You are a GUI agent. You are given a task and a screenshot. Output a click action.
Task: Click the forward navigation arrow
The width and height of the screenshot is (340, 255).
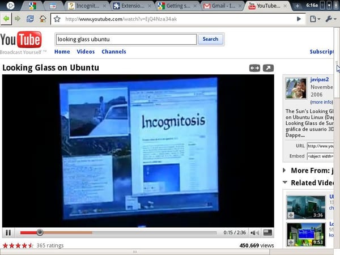click(x=18, y=19)
